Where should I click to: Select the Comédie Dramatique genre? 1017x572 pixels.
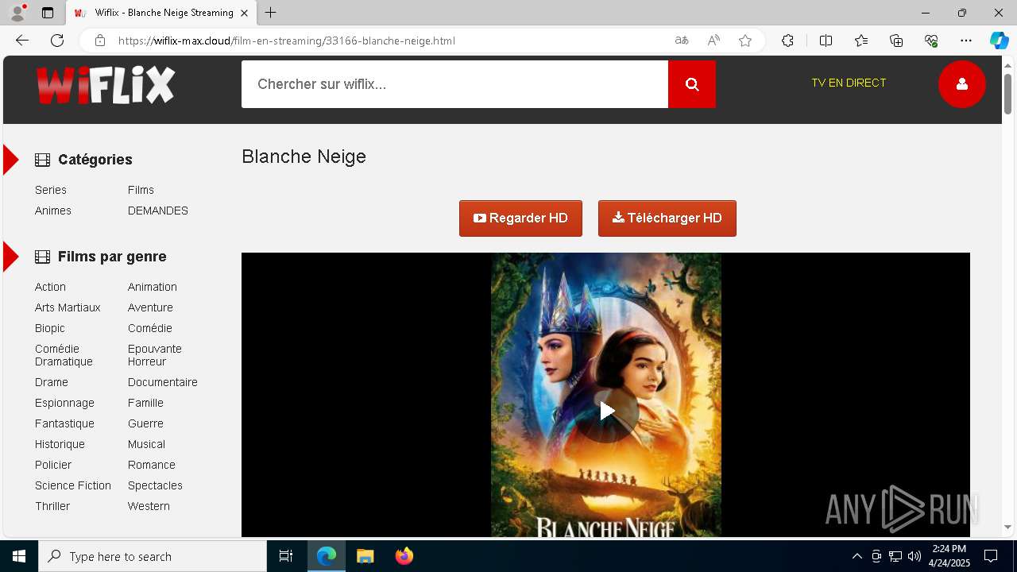point(64,355)
